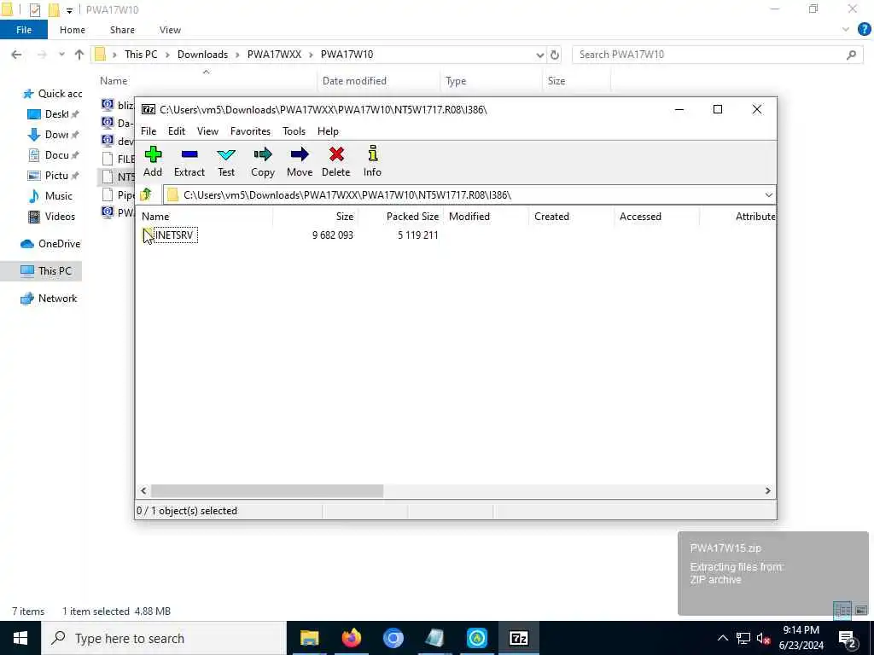Show hidden system tray icons
874x655 pixels.
(x=722, y=638)
